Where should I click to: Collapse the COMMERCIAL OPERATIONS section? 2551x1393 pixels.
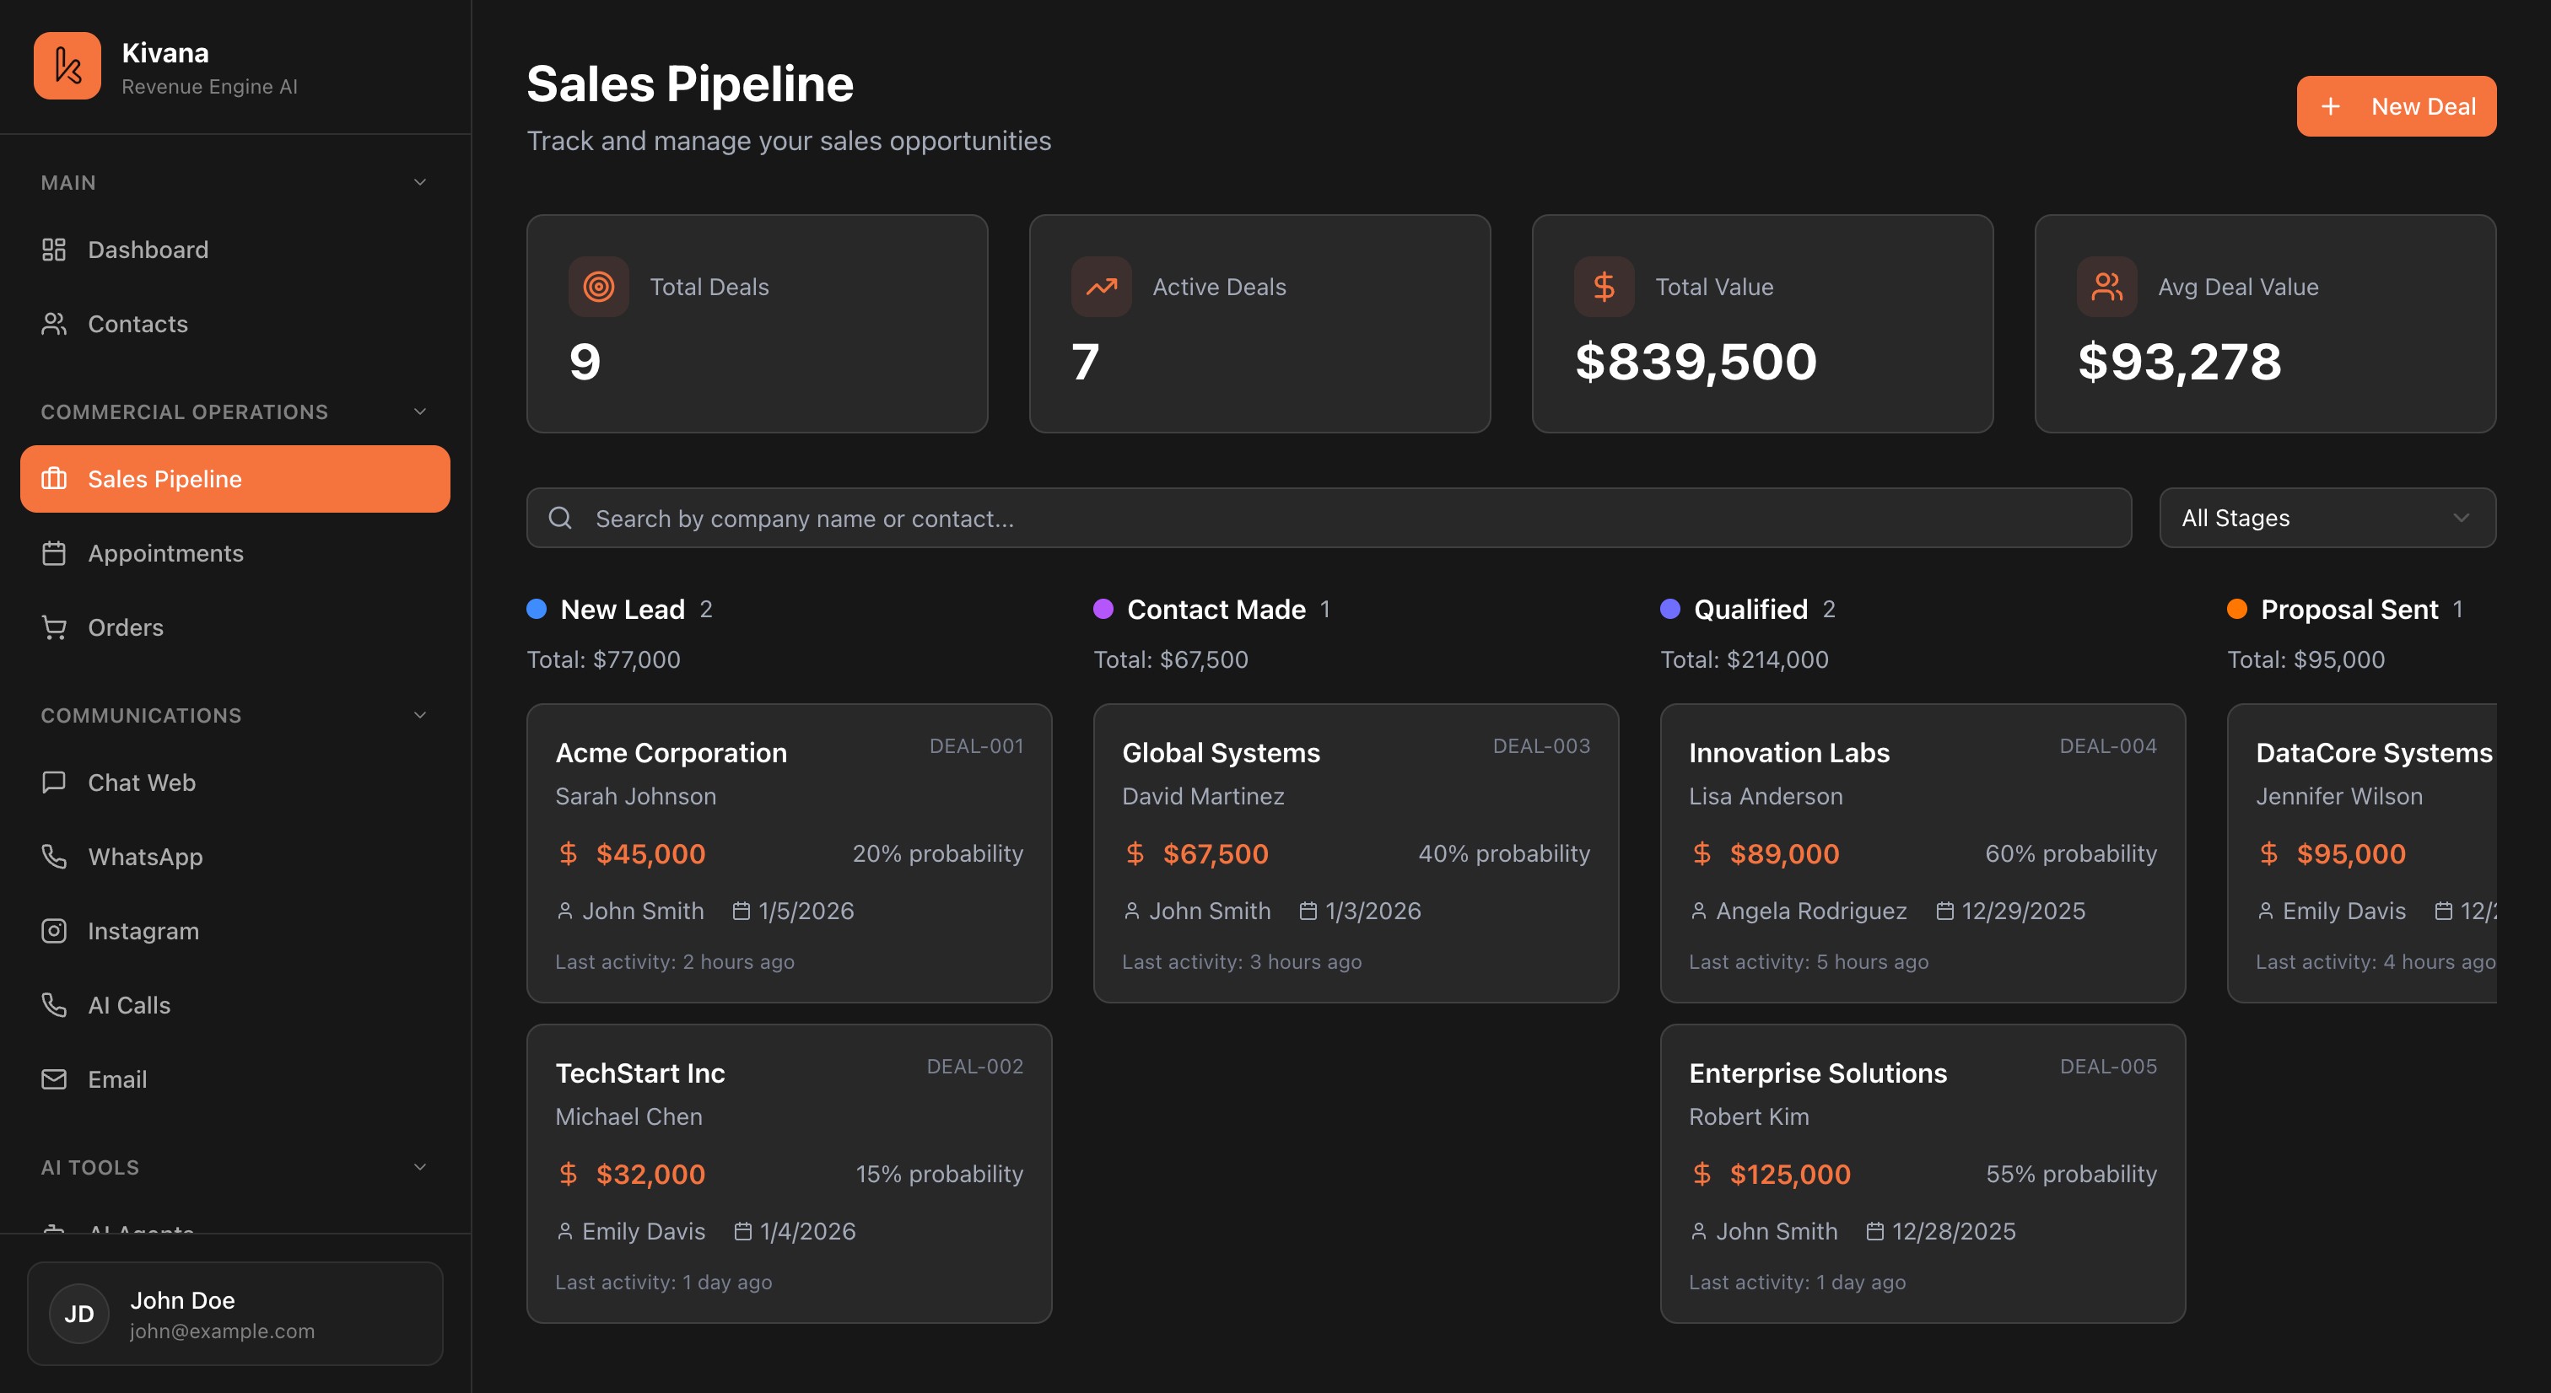[x=420, y=411]
